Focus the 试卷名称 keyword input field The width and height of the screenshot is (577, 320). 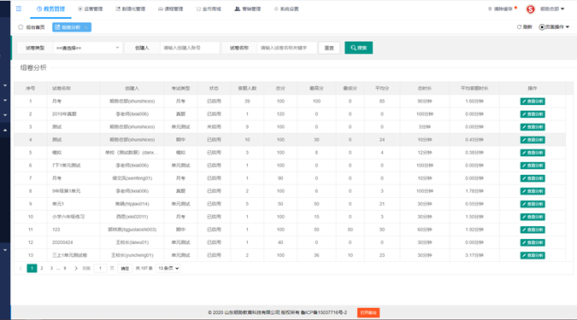286,48
